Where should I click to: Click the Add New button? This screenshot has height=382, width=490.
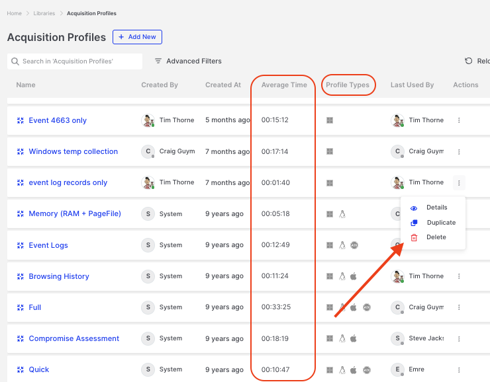(x=137, y=37)
